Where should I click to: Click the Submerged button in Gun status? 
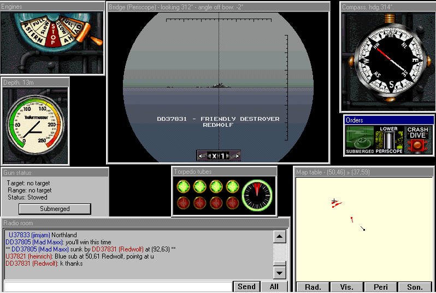[x=55, y=209]
